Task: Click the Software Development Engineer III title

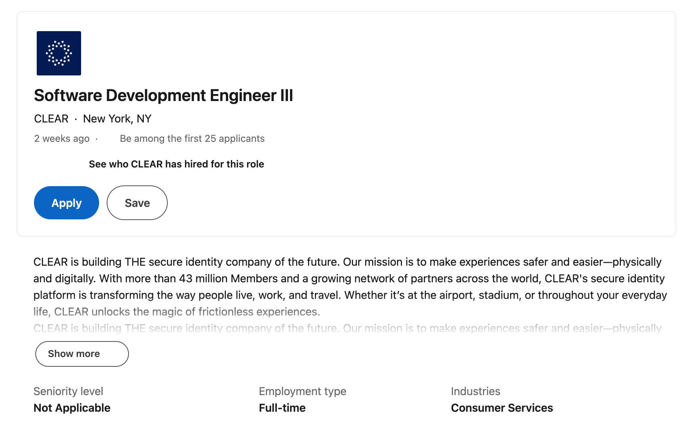Action: (164, 95)
